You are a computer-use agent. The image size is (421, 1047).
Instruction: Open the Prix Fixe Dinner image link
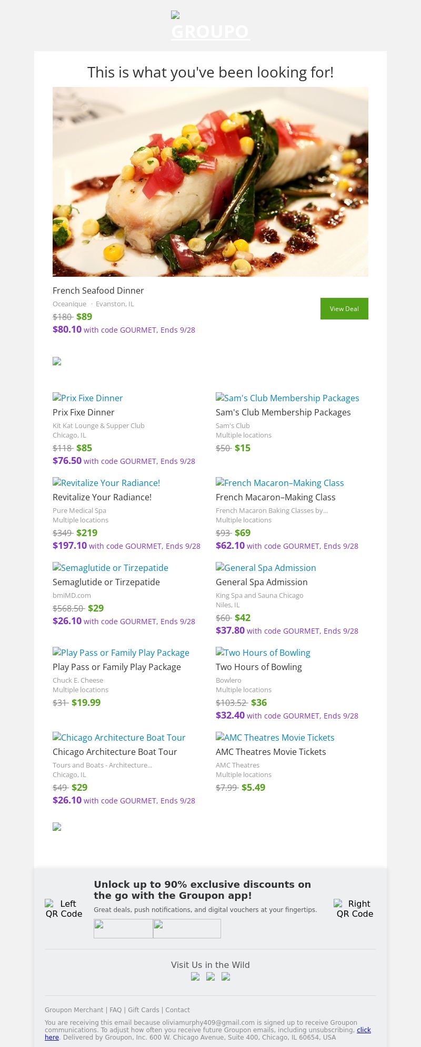click(x=88, y=398)
